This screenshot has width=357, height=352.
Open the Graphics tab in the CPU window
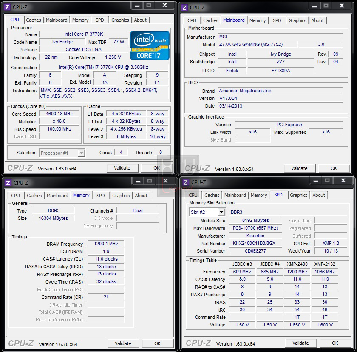[x=120, y=20]
